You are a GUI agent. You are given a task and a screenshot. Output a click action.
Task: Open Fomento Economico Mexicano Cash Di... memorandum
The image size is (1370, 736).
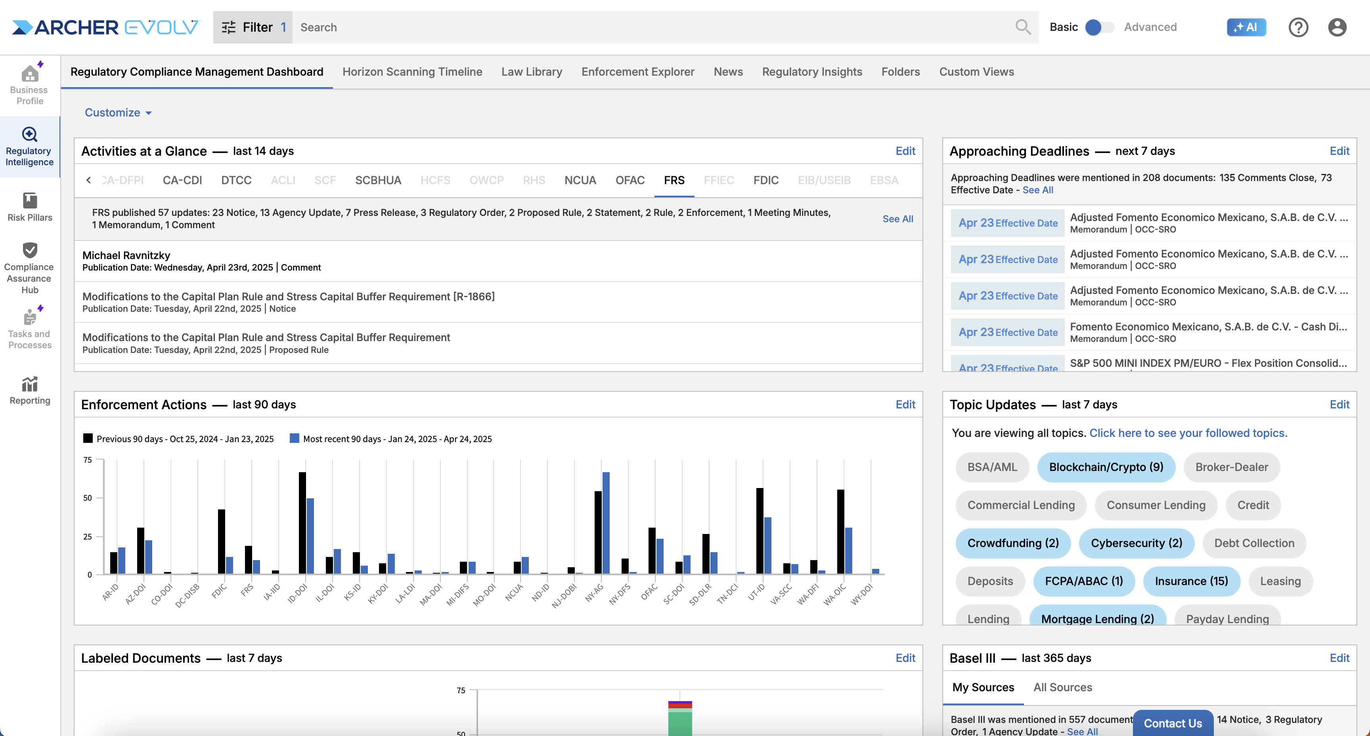pyautogui.click(x=1149, y=332)
